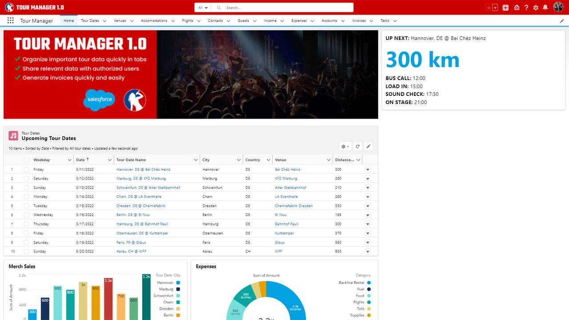Open Schweinfurt, DE @ Alter Stattbahnhof link
Viewport: 569px width, 320px height.
tap(148, 188)
